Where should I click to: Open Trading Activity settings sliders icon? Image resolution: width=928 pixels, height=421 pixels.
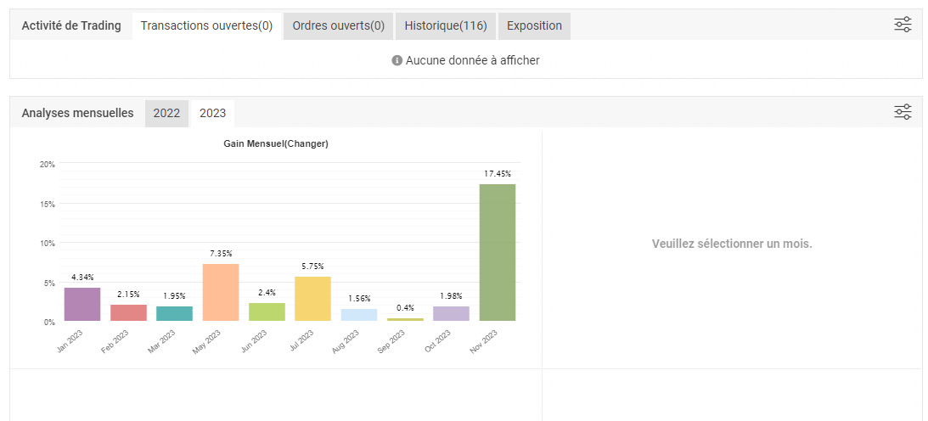tap(903, 25)
